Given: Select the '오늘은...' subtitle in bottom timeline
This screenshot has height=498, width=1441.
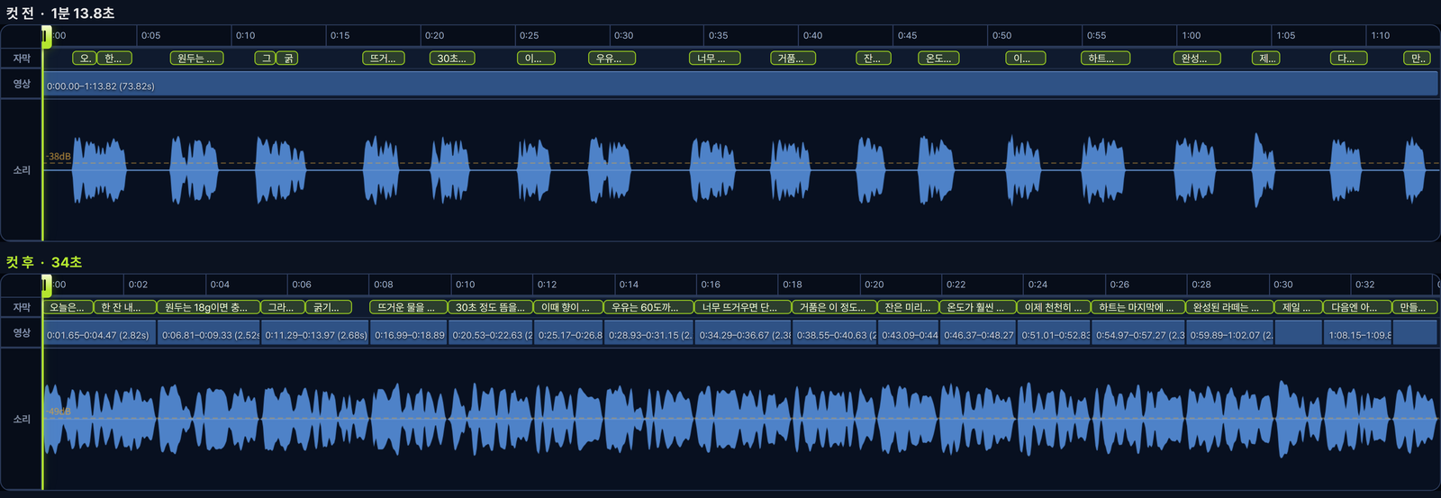Looking at the screenshot, I should point(68,307).
